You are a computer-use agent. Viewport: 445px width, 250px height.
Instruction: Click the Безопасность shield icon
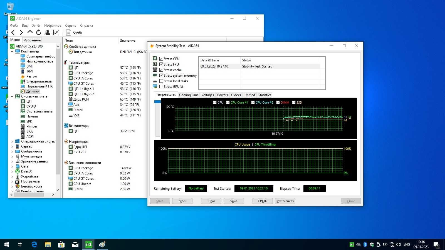[x=18, y=186]
